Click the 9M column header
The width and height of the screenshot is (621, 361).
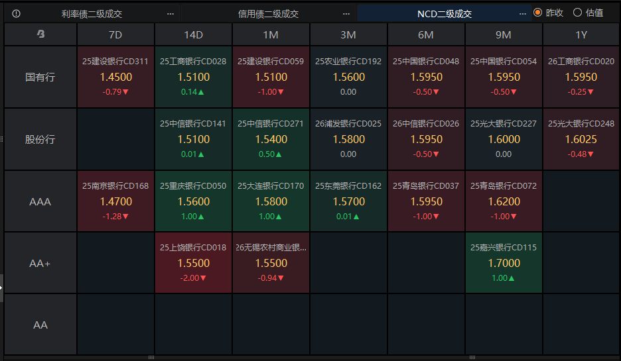[504, 34]
